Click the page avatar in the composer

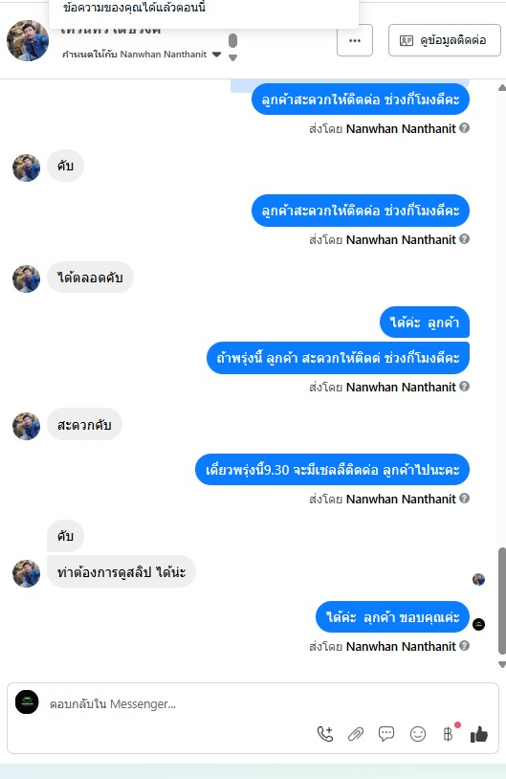[27, 702]
